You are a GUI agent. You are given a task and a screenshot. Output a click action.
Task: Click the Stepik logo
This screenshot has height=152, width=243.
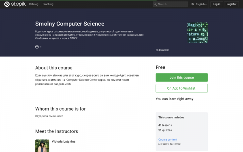(x=15, y=4)
